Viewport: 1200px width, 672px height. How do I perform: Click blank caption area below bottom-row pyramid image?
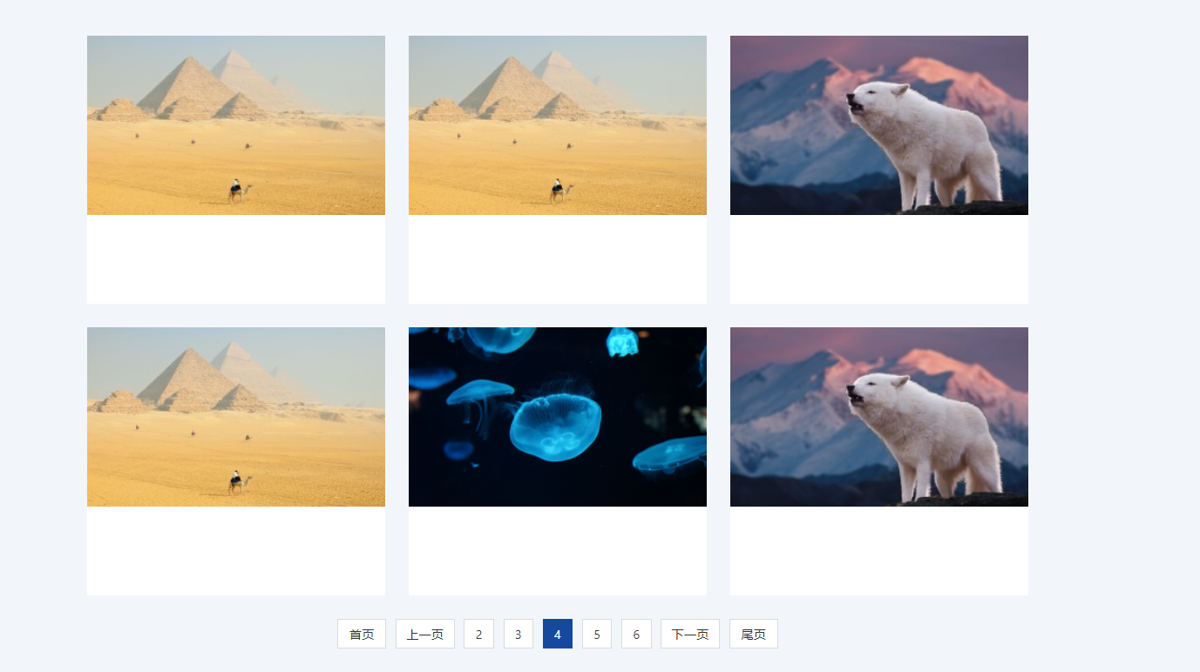click(236, 551)
